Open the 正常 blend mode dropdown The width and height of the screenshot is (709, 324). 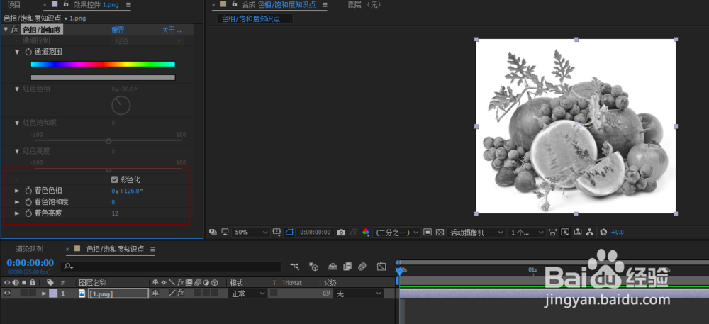point(248,294)
